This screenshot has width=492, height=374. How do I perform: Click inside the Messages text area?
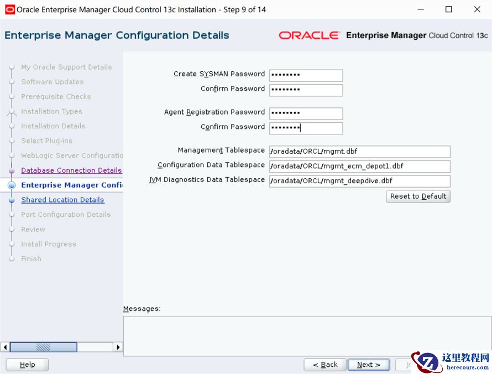click(x=307, y=336)
